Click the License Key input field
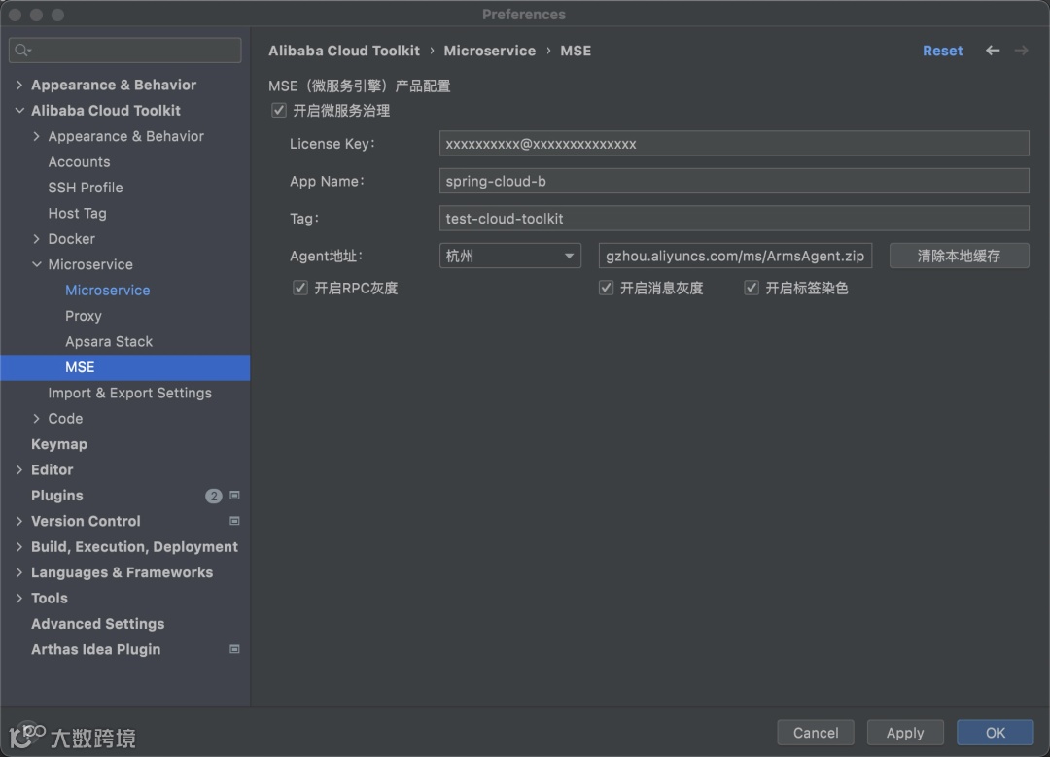This screenshot has width=1050, height=757. (x=734, y=143)
